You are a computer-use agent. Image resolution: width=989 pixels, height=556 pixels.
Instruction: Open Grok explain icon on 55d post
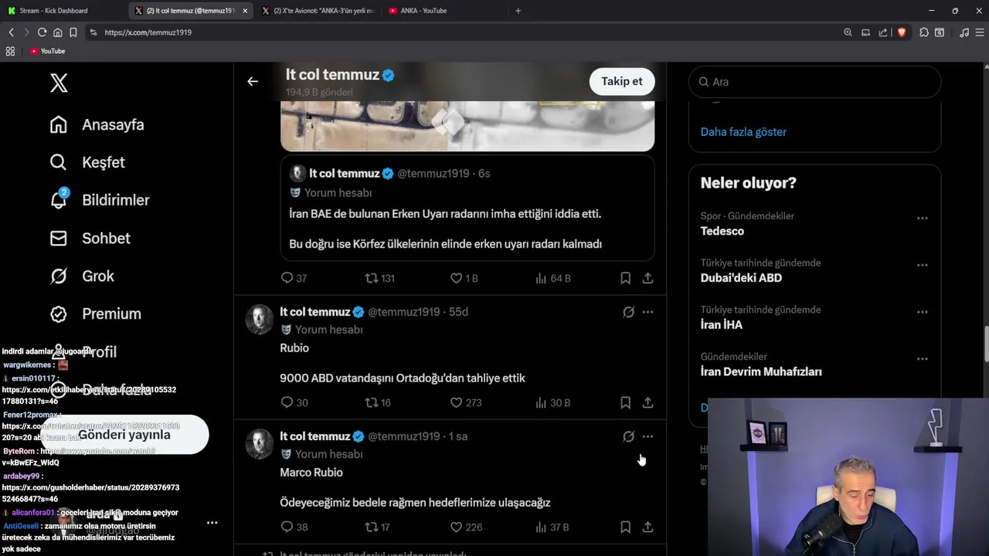tap(628, 312)
